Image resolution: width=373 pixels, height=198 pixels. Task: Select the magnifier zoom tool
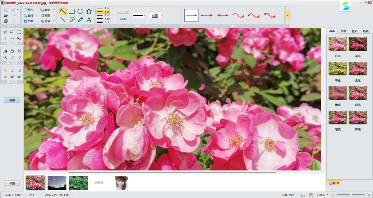coord(5,58)
